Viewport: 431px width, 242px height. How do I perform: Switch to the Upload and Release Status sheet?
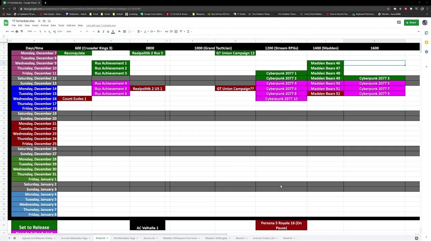coord(37,238)
